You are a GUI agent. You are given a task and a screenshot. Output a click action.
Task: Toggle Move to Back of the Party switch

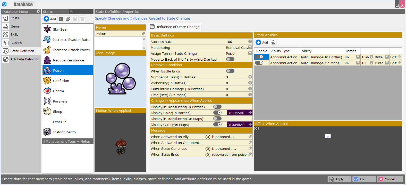click(230, 59)
